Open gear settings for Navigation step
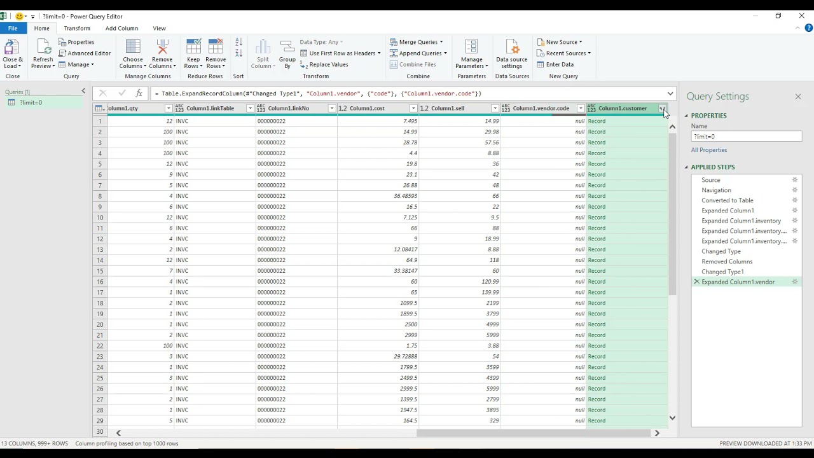 [x=794, y=190]
